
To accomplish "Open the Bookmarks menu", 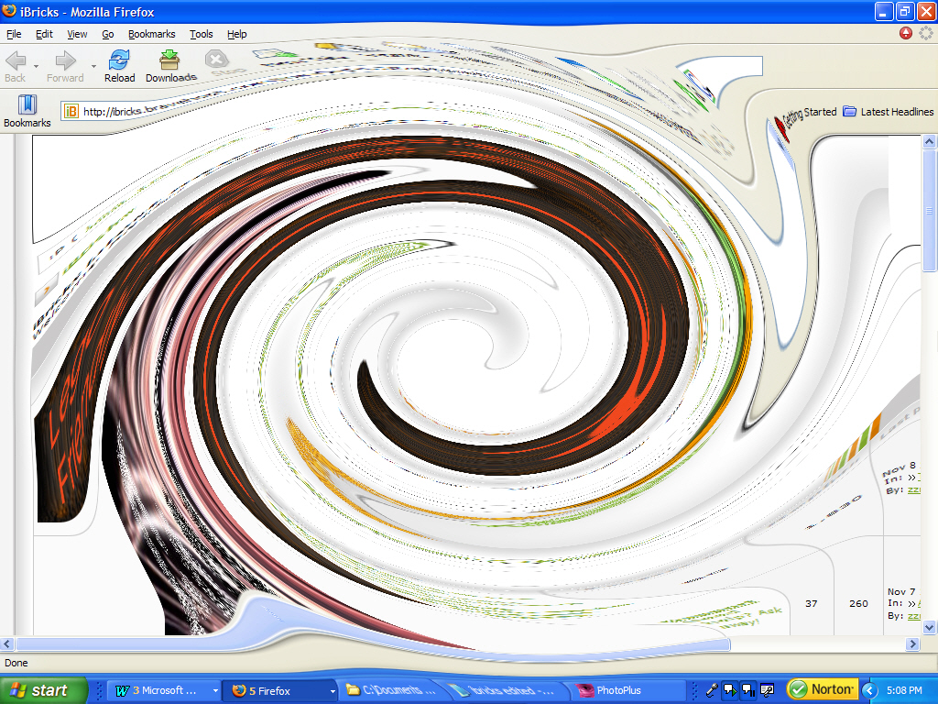I will coord(152,34).
